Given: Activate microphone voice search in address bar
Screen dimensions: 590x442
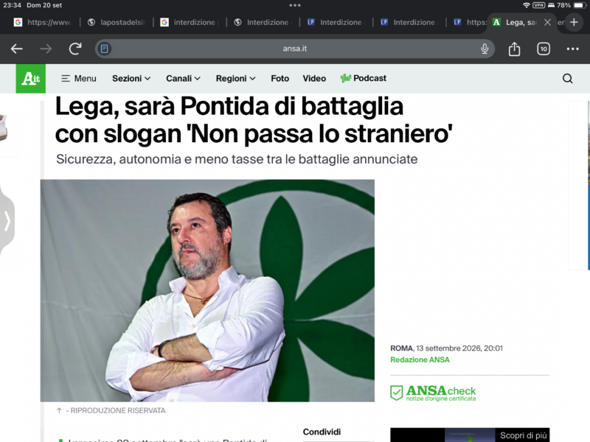Looking at the screenshot, I should tap(485, 49).
